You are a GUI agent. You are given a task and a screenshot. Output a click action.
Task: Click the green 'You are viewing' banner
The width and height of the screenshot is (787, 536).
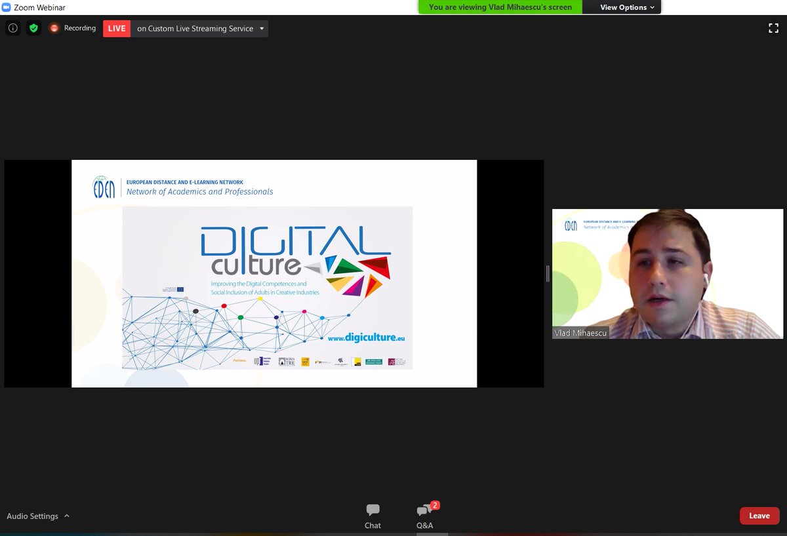pyautogui.click(x=500, y=7)
